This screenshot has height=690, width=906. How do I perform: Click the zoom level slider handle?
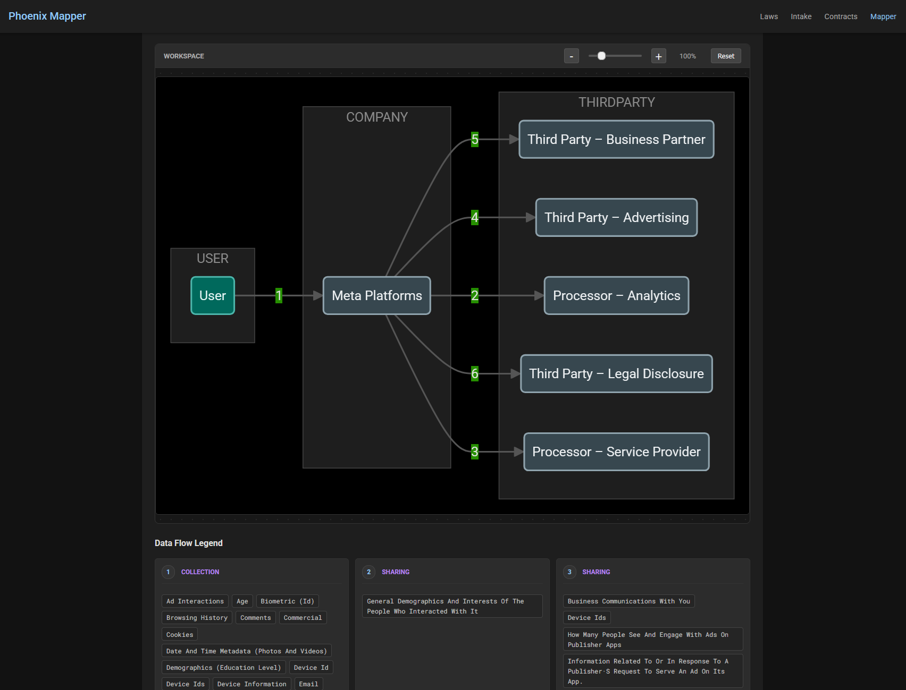(x=601, y=56)
